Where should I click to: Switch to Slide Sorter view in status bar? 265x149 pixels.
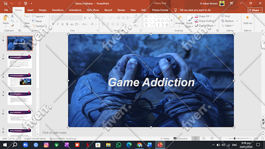[x=204, y=138]
